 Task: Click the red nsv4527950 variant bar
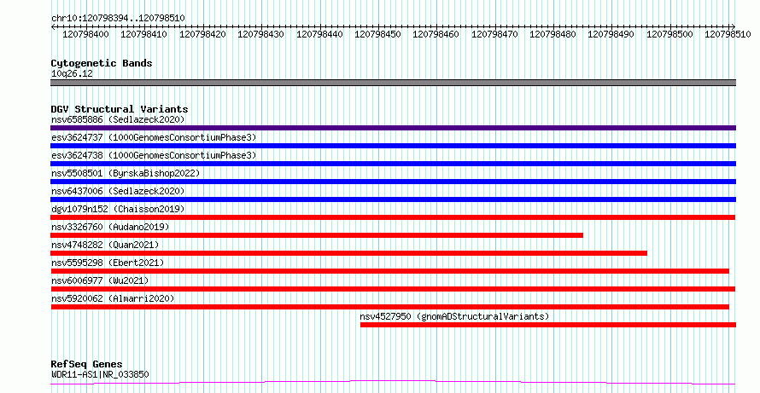click(x=548, y=325)
